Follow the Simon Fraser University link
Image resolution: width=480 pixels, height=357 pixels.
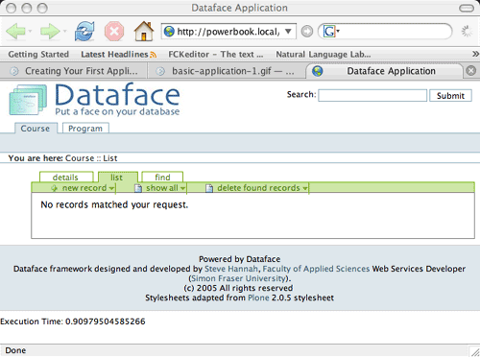pyautogui.click(x=238, y=278)
